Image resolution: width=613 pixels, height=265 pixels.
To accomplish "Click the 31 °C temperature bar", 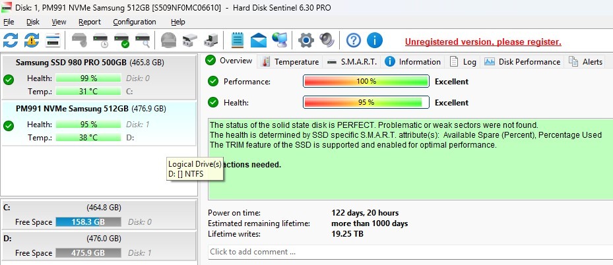I will click(88, 92).
